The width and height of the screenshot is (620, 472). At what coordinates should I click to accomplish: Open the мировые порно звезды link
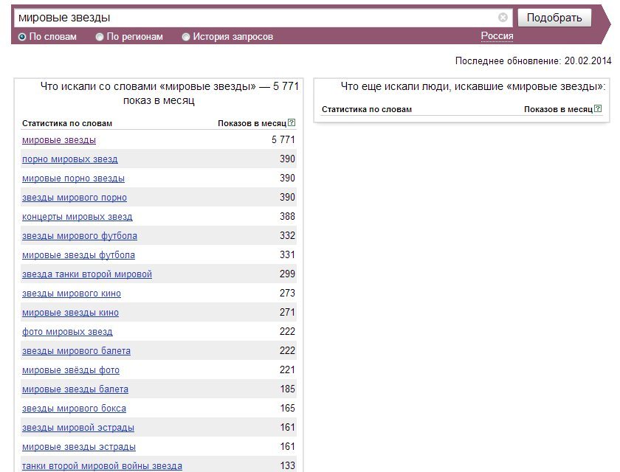coord(73,178)
